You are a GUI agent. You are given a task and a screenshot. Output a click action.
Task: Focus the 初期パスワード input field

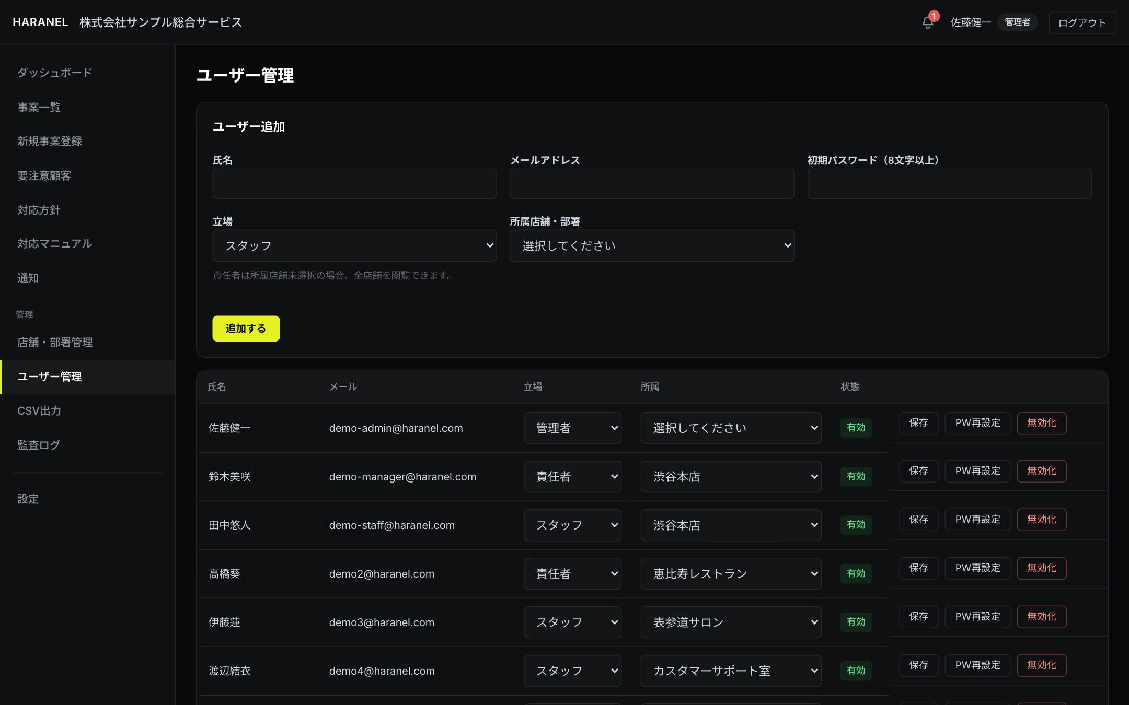coord(949,183)
